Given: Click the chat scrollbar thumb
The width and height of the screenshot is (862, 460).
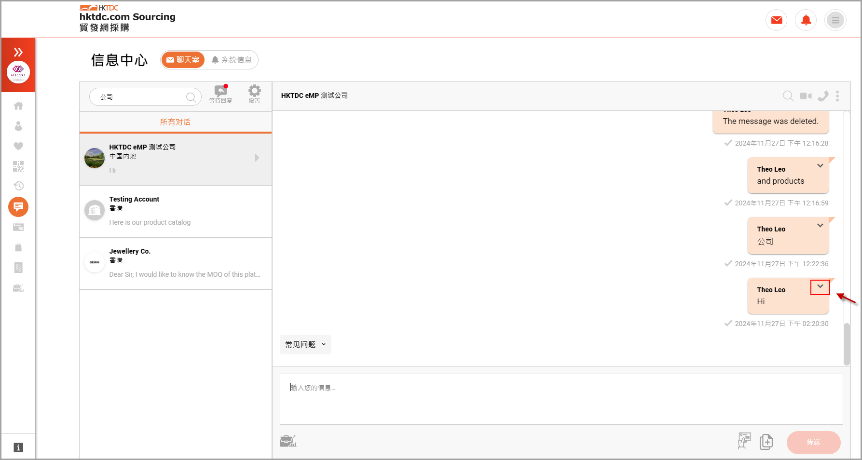Looking at the screenshot, I should click(x=847, y=344).
